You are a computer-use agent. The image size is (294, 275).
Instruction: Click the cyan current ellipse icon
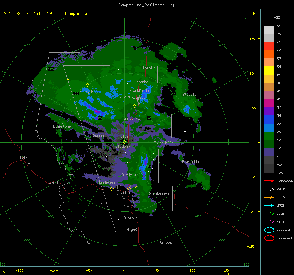[x=269, y=230]
